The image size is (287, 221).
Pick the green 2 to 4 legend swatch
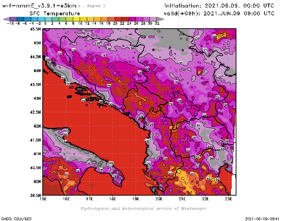point(55,19)
